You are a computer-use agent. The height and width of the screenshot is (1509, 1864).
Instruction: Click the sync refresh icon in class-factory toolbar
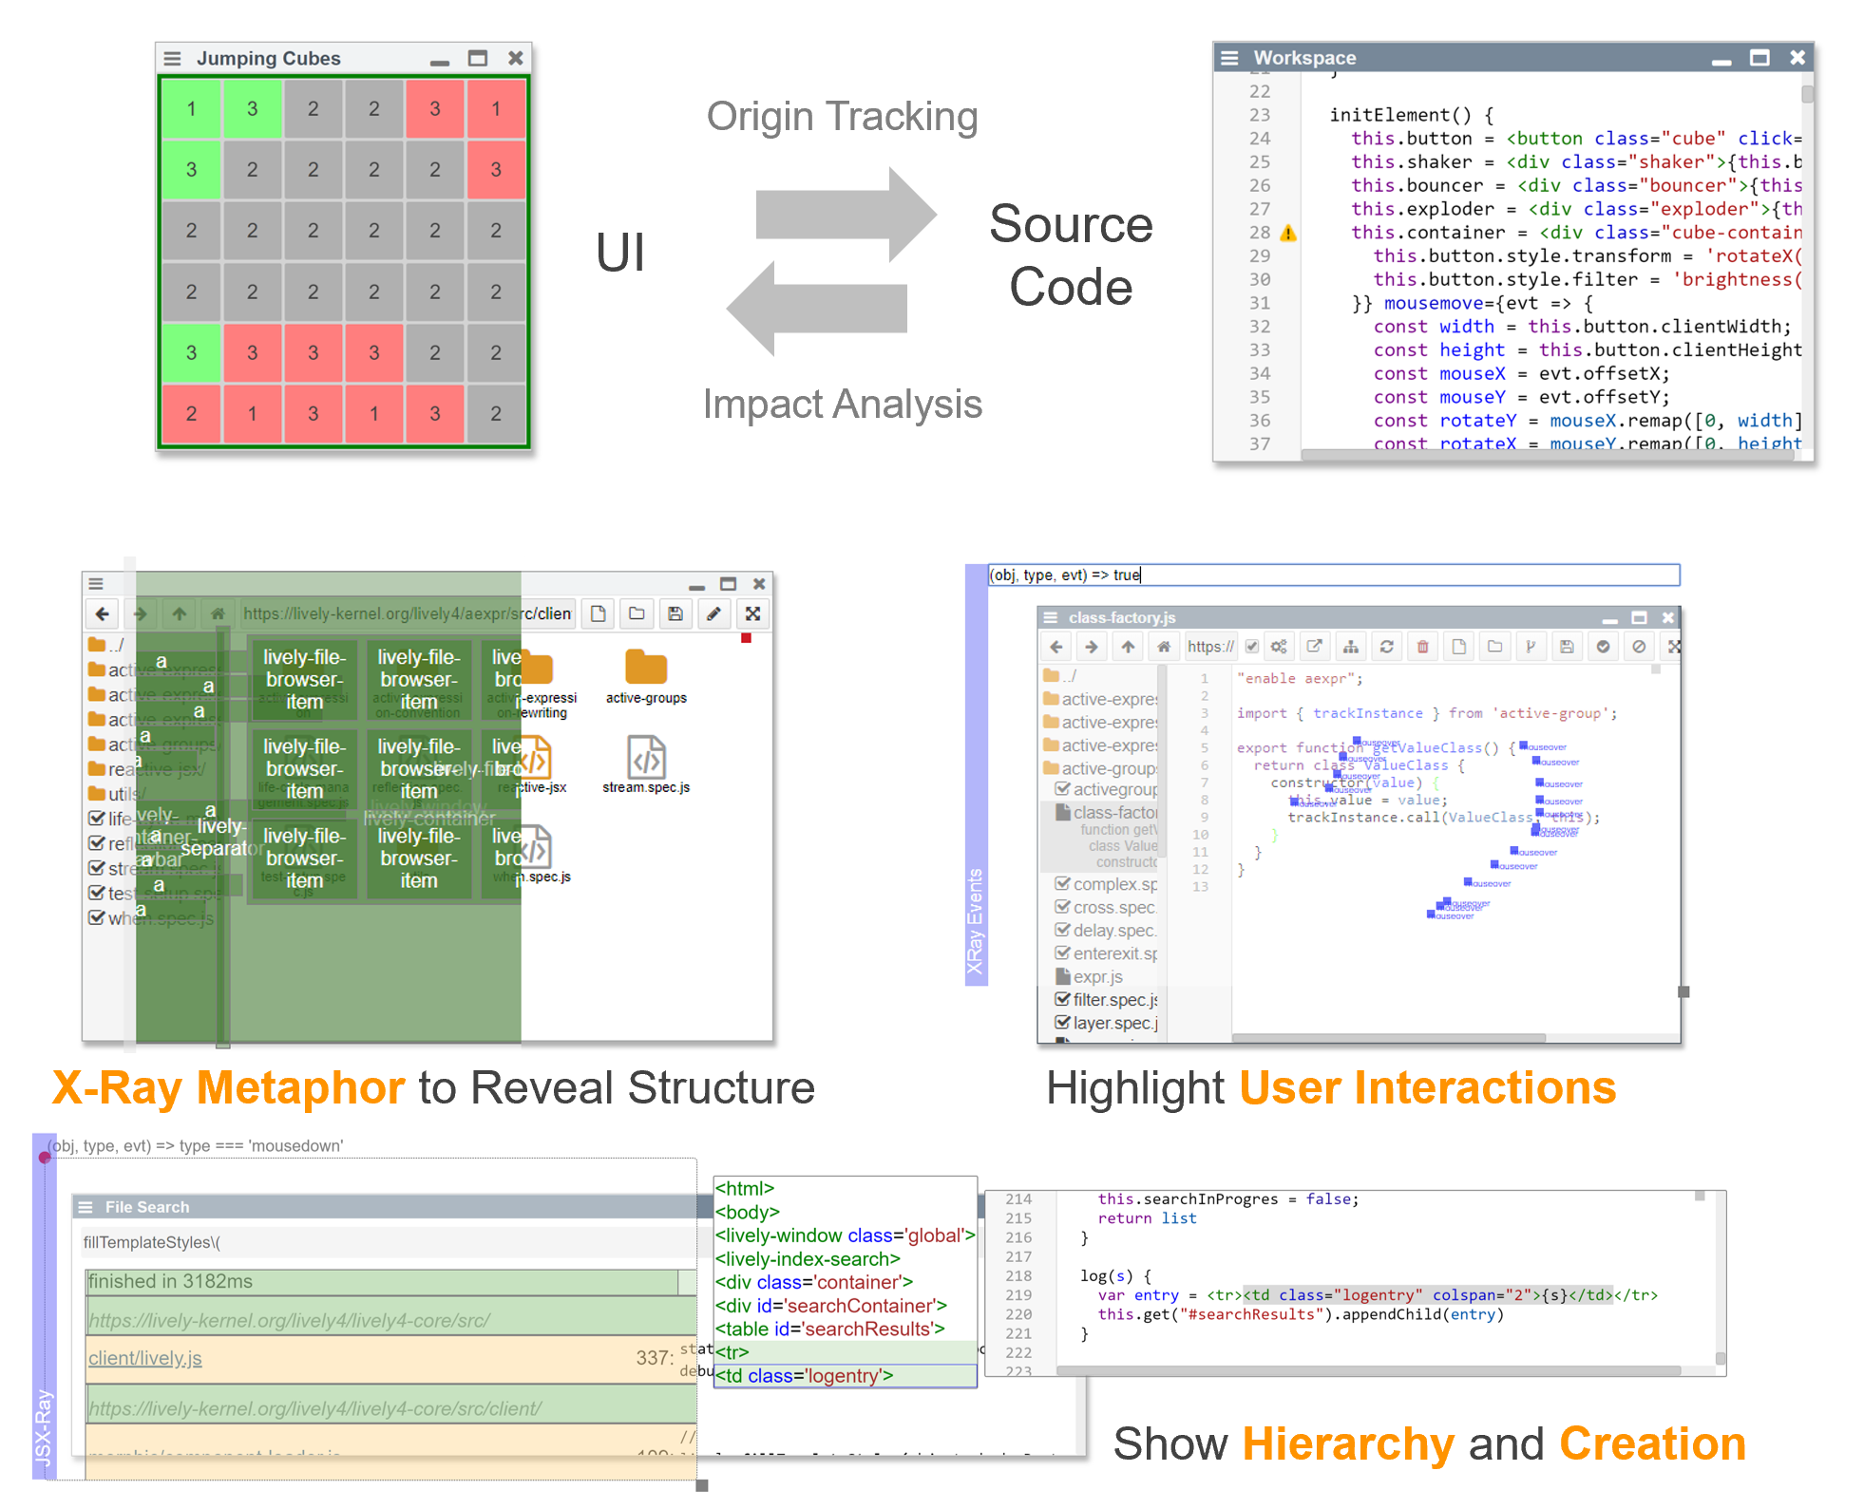click(1386, 647)
